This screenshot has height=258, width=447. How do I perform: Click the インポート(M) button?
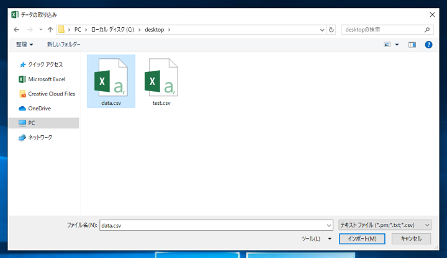(362, 239)
